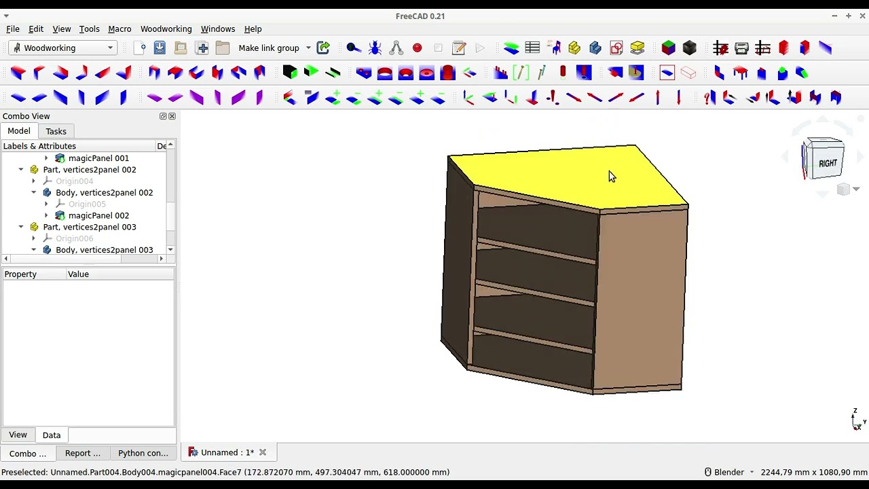The height and width of the screenshot is (489, 869).
Task: Click the blue body block icon
Action: pos(595,48)
